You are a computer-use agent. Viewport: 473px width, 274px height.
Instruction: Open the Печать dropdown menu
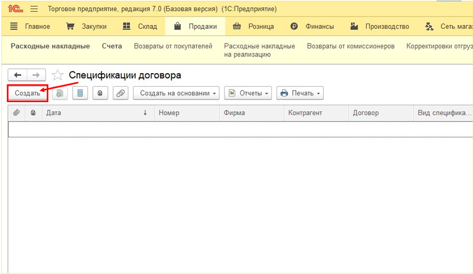(300, 93)
